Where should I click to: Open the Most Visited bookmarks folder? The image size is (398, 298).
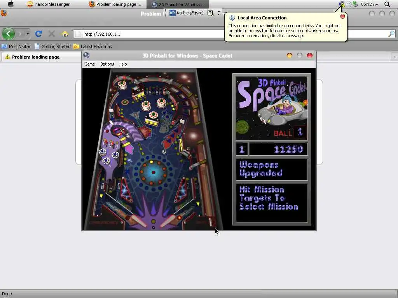(x=16, y=47)
